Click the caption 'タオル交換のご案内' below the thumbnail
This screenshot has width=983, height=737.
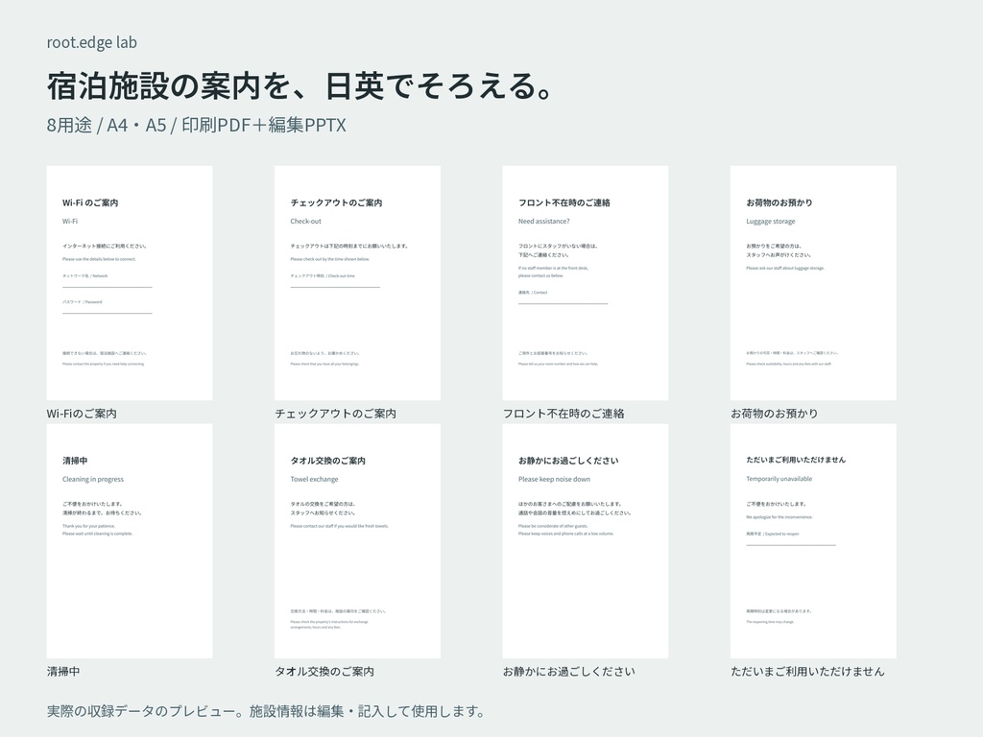click(324, 671)
